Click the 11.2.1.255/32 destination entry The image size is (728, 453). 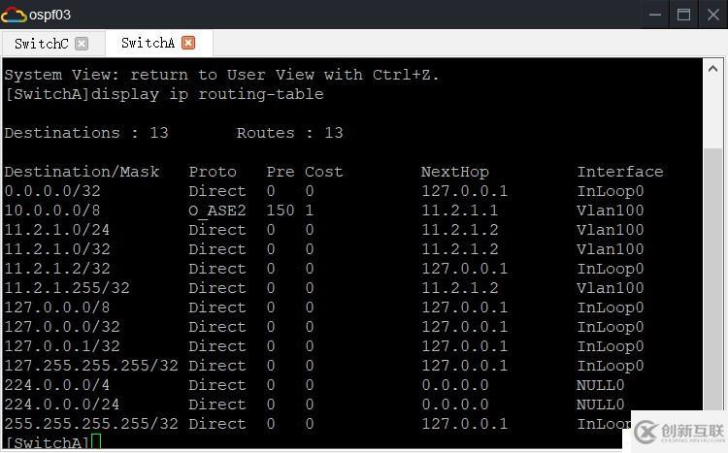(67, 288)
